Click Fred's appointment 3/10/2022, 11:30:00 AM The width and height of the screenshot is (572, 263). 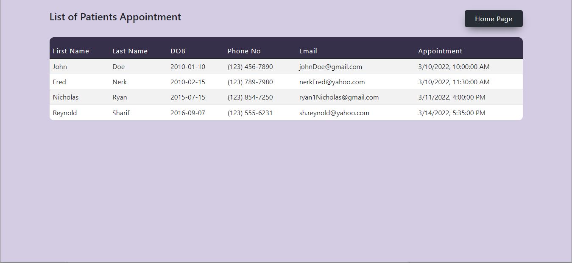[453, 82]
